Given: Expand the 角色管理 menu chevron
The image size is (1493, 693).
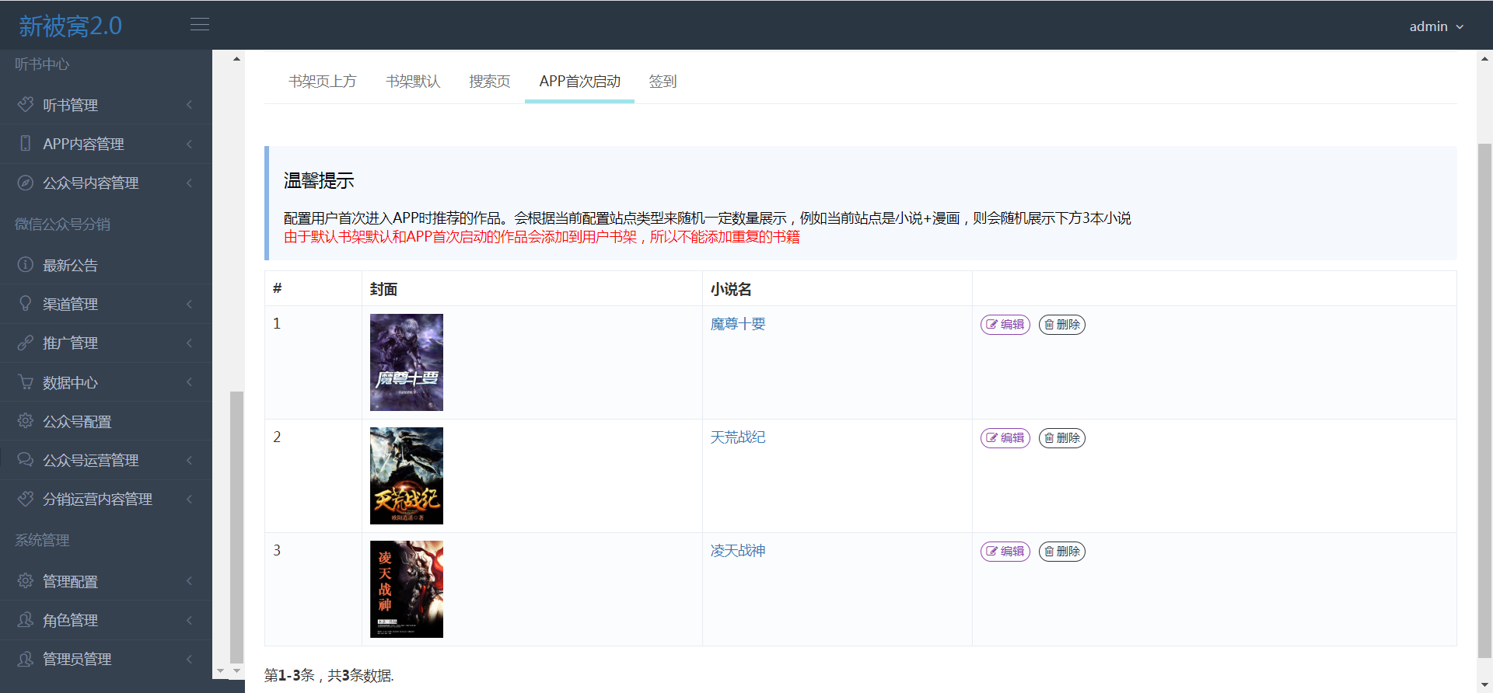Looking at the screenshot, I should tap(189, 620).
